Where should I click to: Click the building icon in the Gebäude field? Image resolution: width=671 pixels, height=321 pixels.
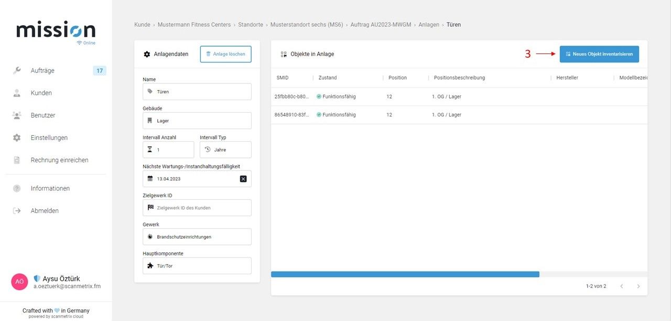(x=150, y=121)
